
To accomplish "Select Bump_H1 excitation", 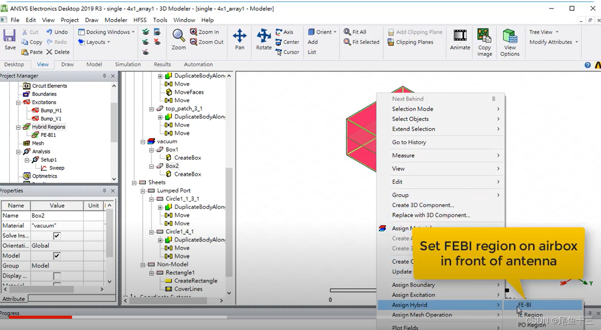I will (x=51, y=110).
